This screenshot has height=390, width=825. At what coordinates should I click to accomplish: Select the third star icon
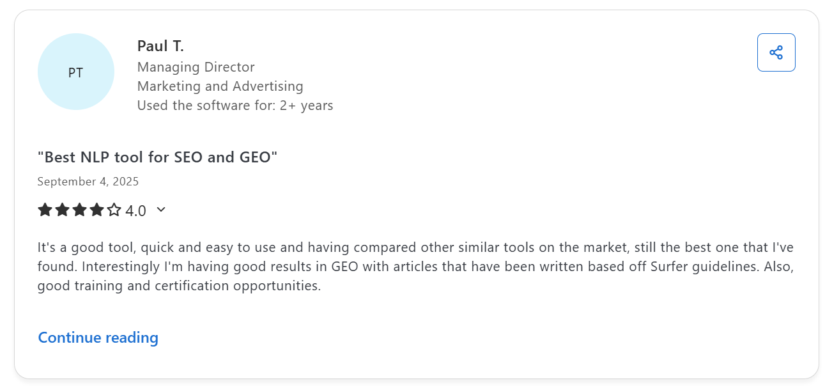[x=79, y=210]
